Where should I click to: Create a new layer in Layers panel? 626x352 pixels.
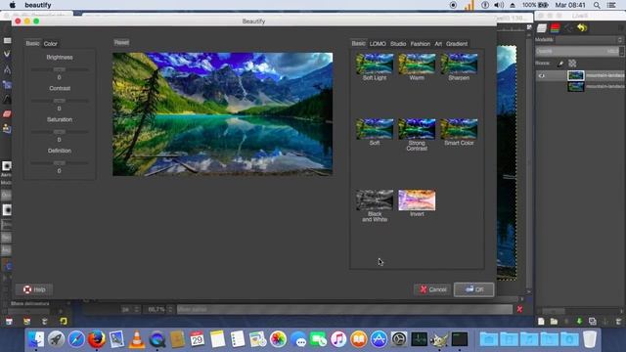(x=541, y=322)
